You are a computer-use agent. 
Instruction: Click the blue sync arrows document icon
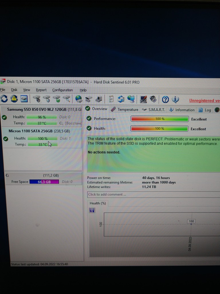121,99
